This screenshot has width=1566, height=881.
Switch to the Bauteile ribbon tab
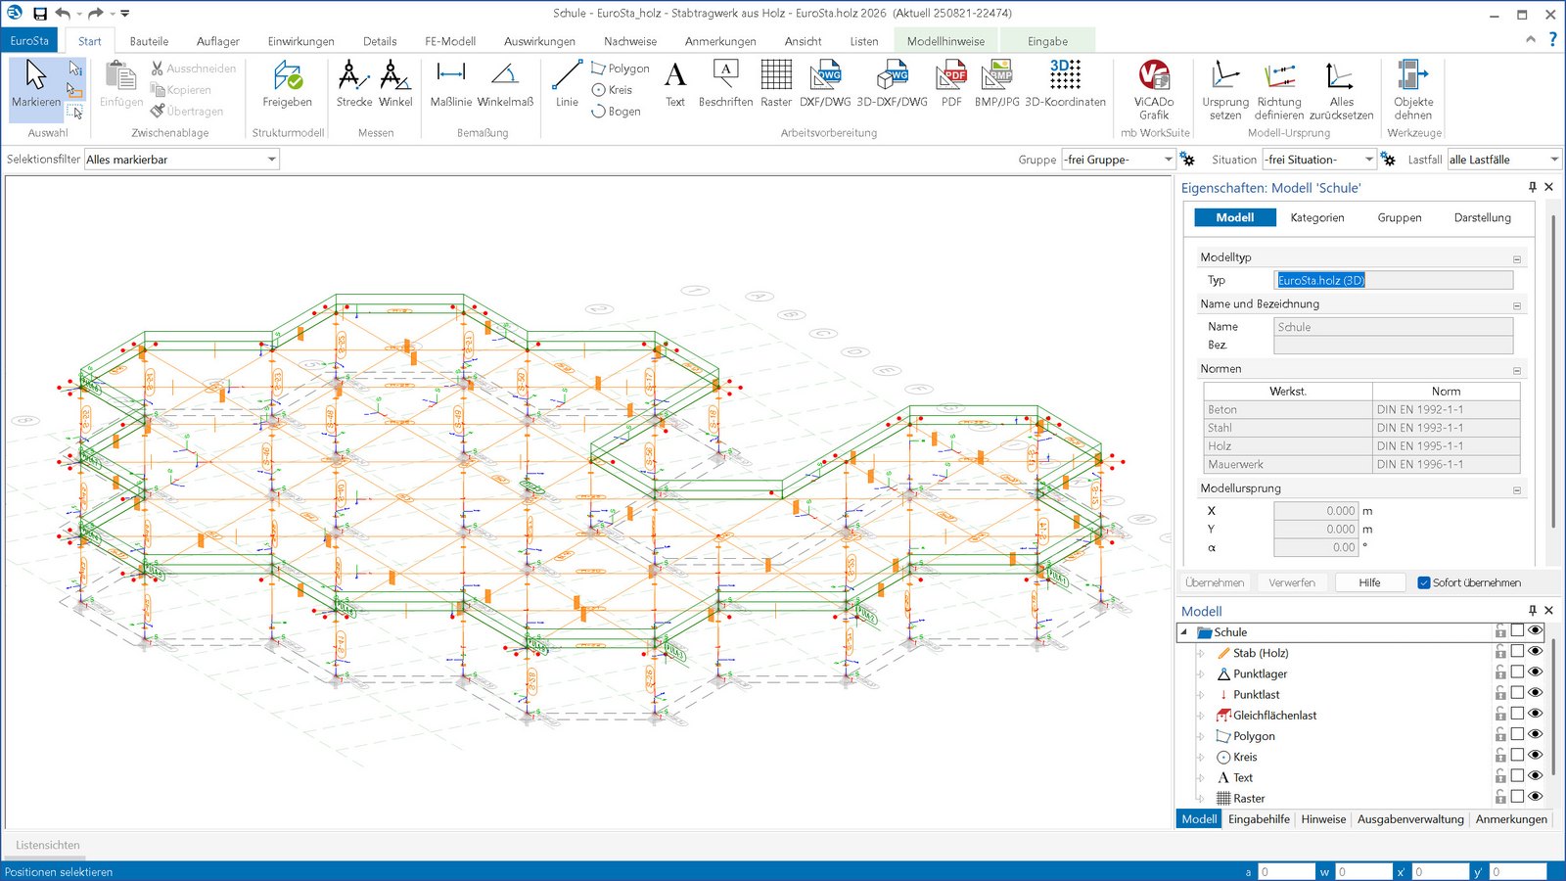tap(149, 41)
